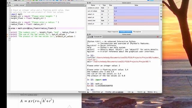Sort variables by the Size column header
Screen dimensions: 192x108
[x=111, y=5]
